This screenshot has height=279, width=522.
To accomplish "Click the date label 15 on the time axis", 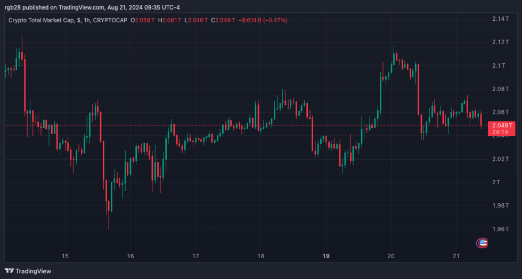I will tap(66, 256).
